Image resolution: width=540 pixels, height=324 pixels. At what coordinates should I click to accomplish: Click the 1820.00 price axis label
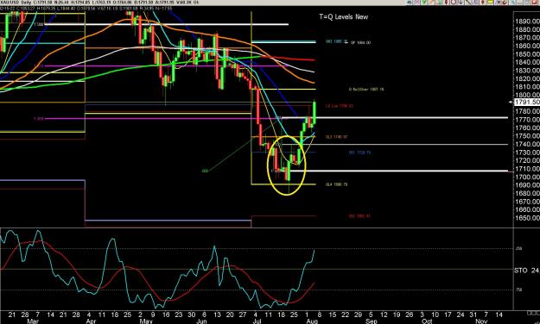point(527,78)
